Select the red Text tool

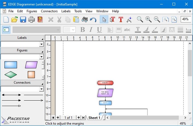point(121,19)
